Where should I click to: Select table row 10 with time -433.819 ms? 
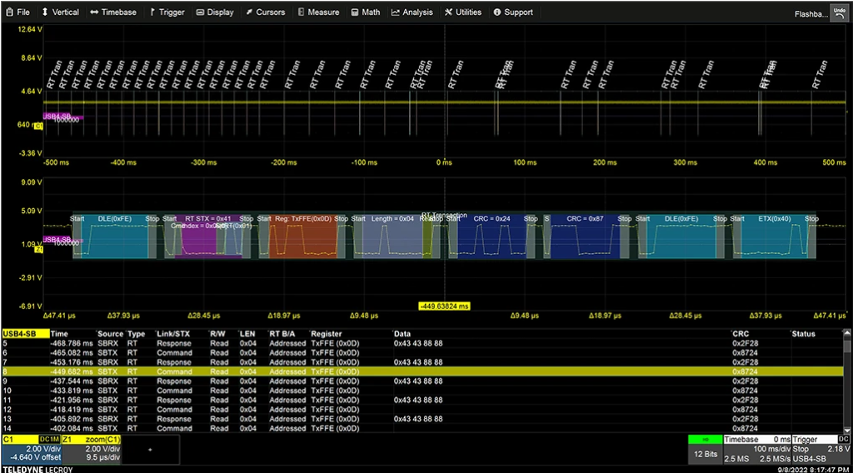point(422,391)
